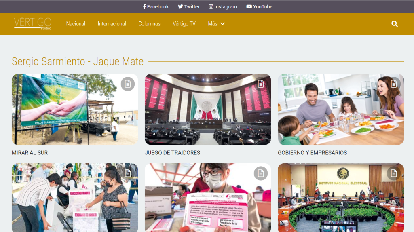
Task: Navigate to Columnas section
Action: 149,24
